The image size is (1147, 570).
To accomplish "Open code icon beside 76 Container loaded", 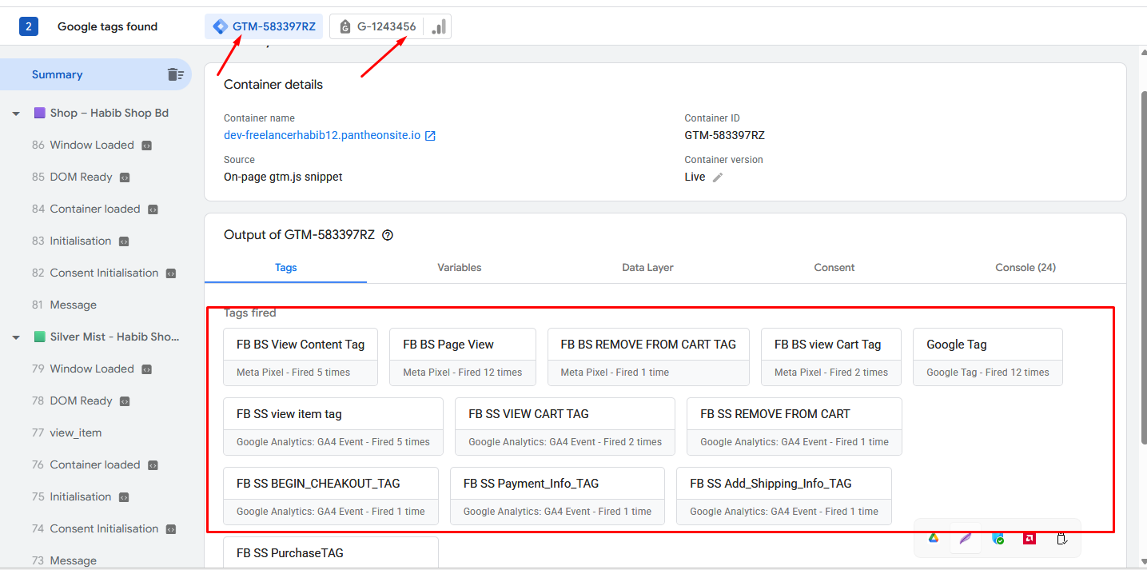I will click(153, 465).
